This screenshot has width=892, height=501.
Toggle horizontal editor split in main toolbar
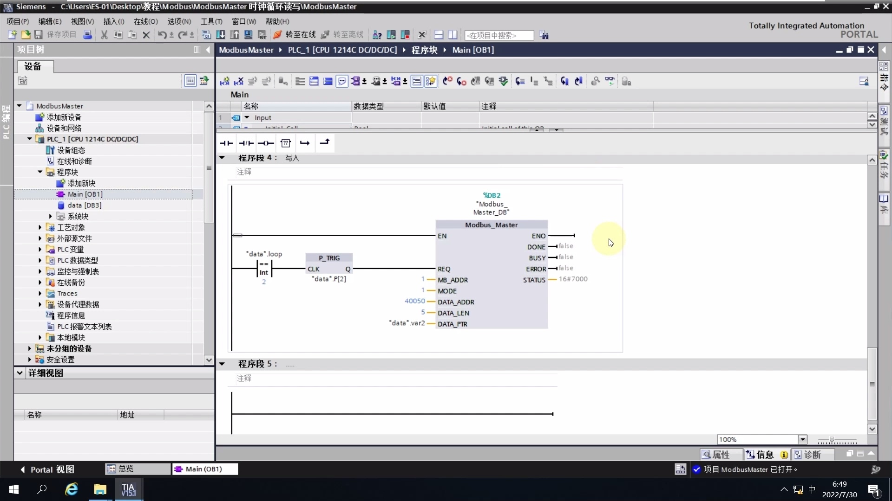(x=439, y=35)
